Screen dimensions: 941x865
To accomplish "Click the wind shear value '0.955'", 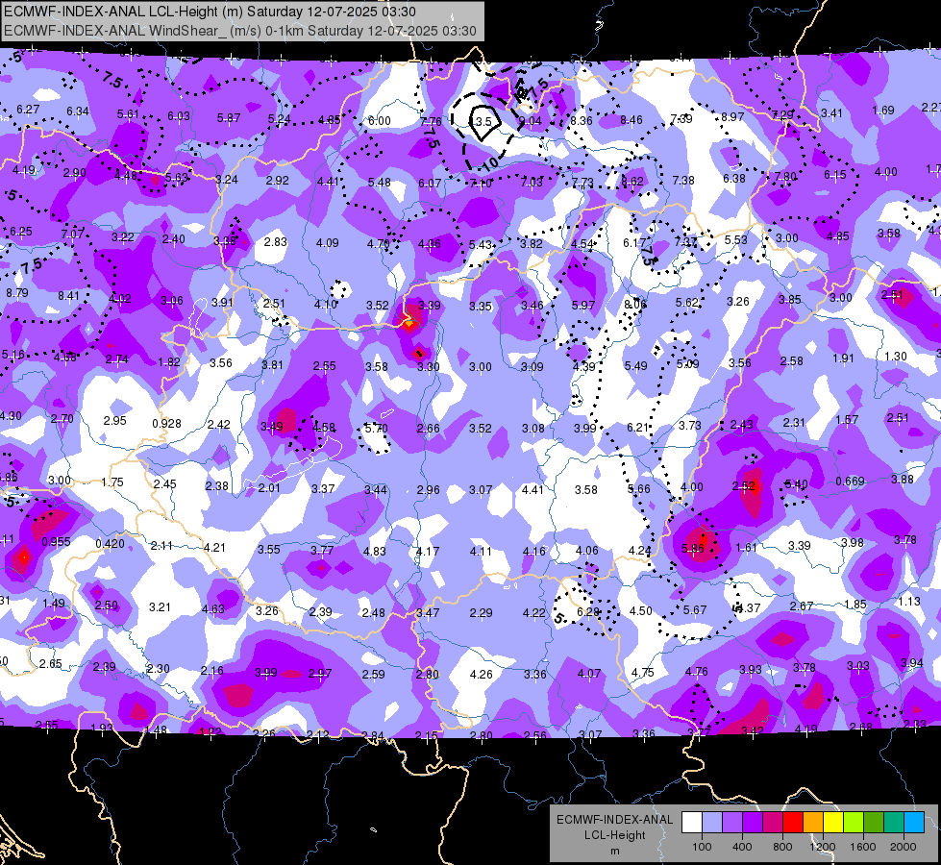I will (56, 541).
